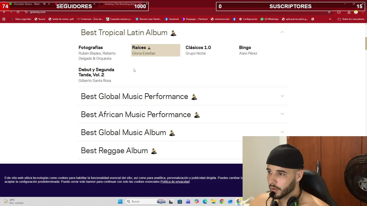This screenshot has width=367, height=206.
Task: Open the (2) WhatsApp bookmark
Action: tap(270, 19)
